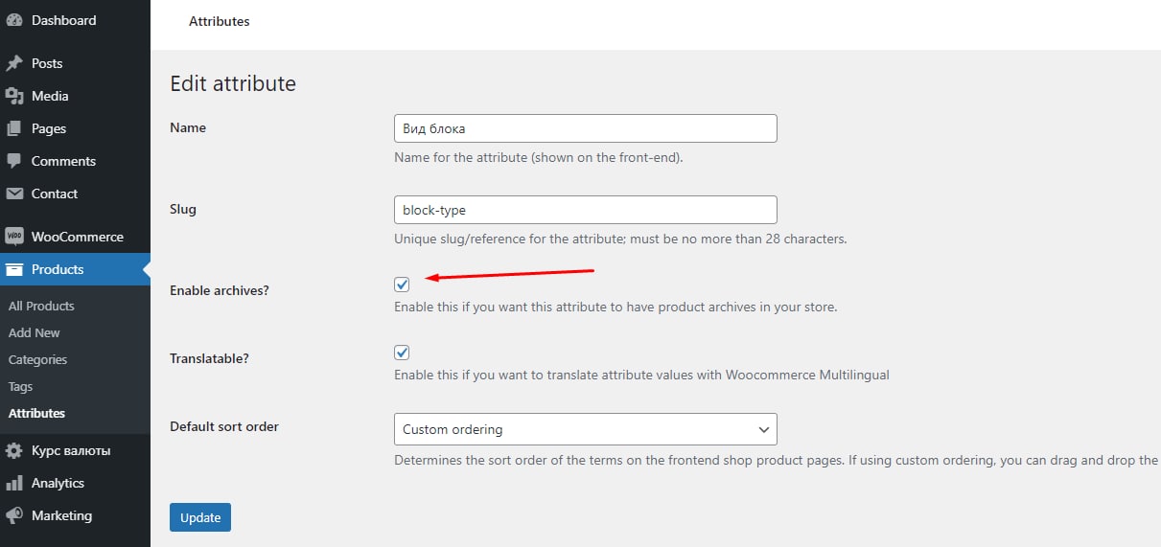Click the Marketing megaphone icon
Image resolution: width=1161 pixels, height=547 pixels.
14,515
